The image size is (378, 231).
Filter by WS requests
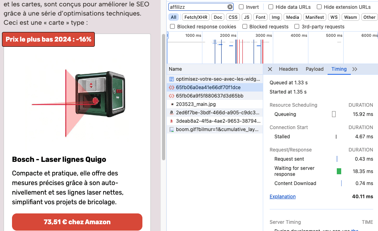click(334, 17)
